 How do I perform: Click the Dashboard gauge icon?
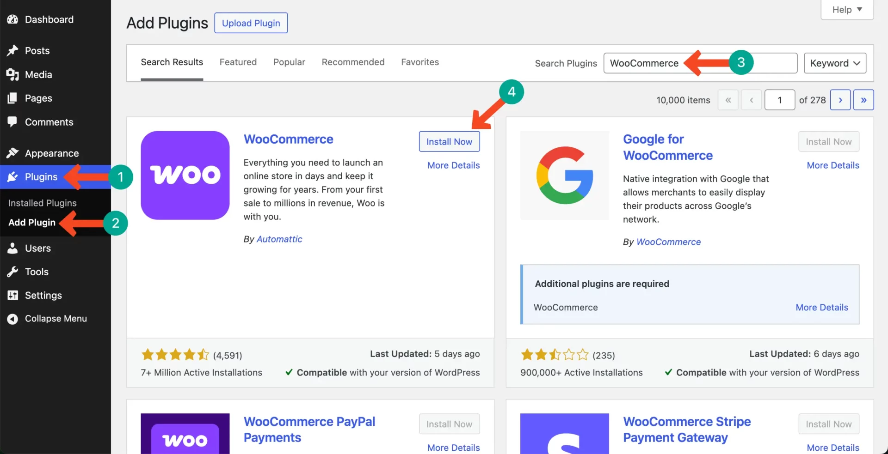click(x=12, y=19)
